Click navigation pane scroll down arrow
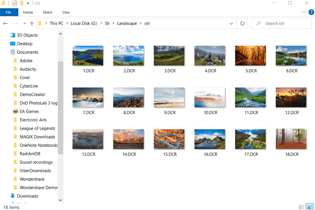 point(60,200)
